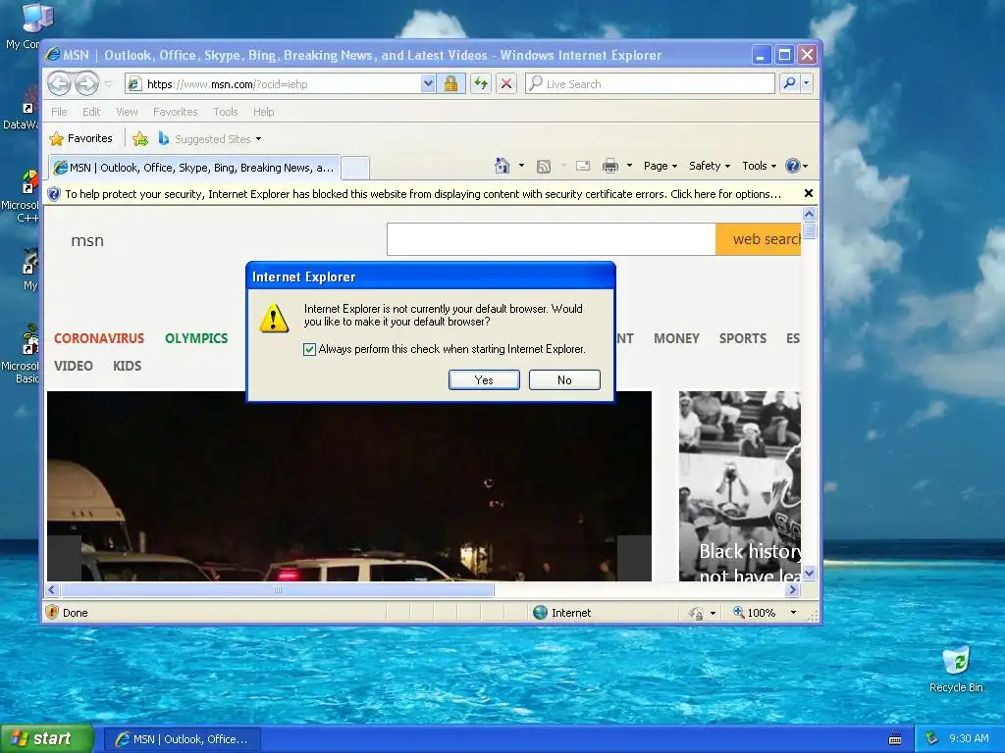Open the Home button dropdown arrow
Screen dimensions: 1005x753
(x=521, y=166)
